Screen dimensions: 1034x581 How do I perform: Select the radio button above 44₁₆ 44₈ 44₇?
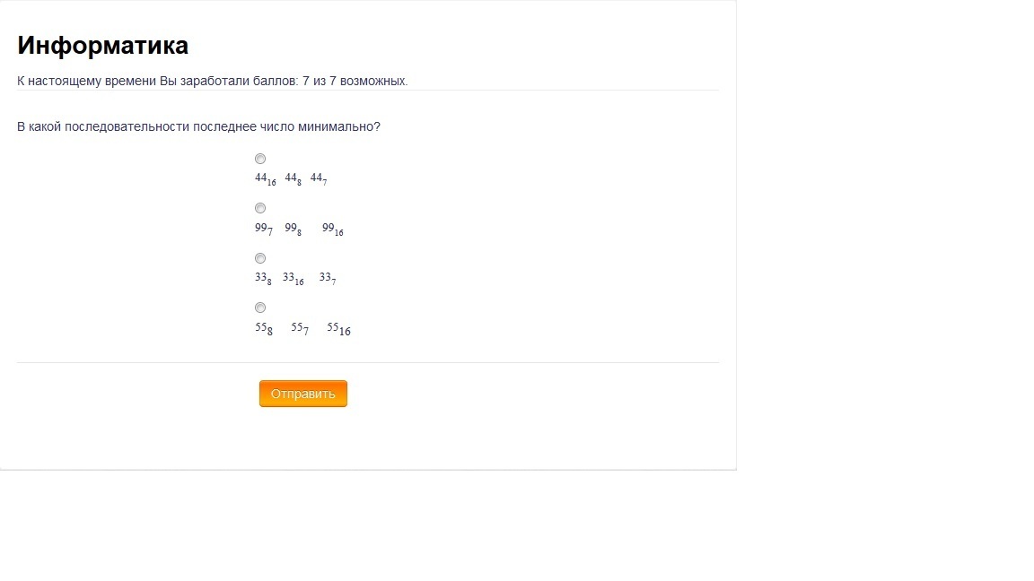260,159
